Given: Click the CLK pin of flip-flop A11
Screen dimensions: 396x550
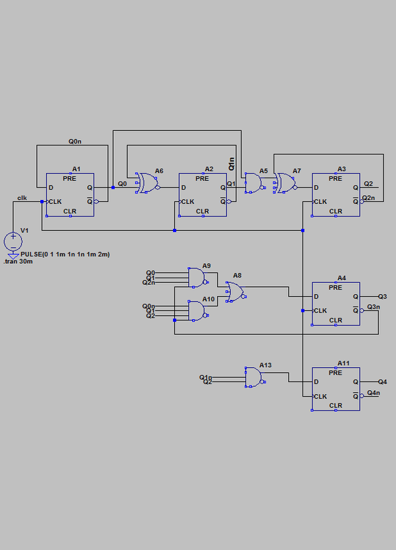Looking at the screenshot, I should [x=320, y=396].
